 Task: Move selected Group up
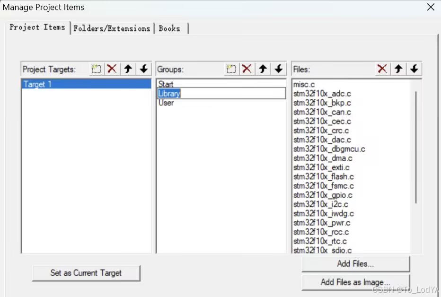[263, 69]
